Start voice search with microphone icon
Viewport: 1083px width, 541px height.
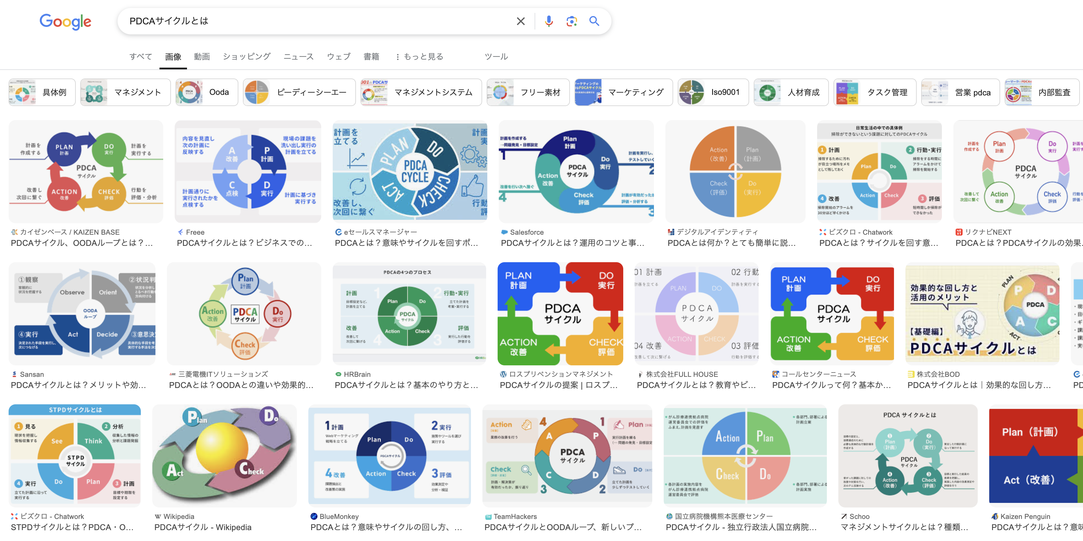tap(548, 21)
